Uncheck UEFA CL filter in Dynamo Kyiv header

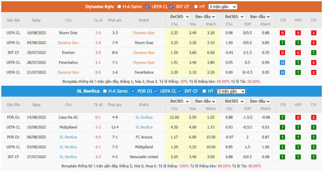147,6
